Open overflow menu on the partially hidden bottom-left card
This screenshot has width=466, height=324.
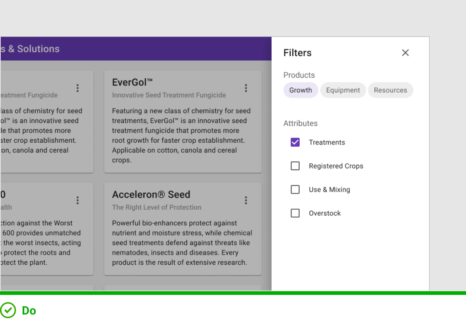(x=78, y=200)
